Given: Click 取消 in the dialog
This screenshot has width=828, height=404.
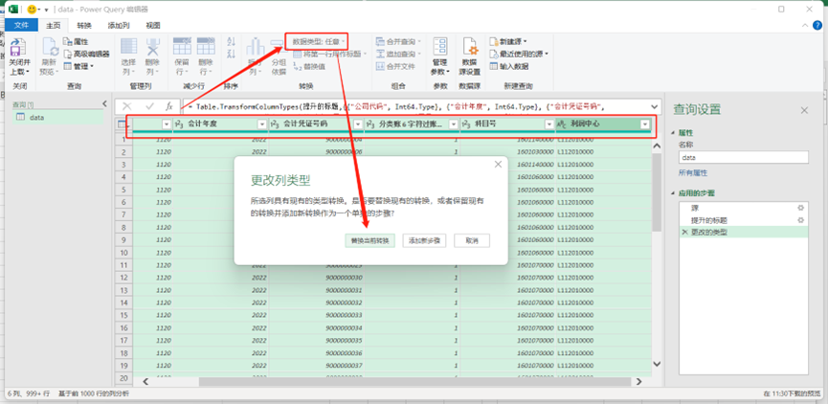Looking at the screenshot, I should click(472, 240).
